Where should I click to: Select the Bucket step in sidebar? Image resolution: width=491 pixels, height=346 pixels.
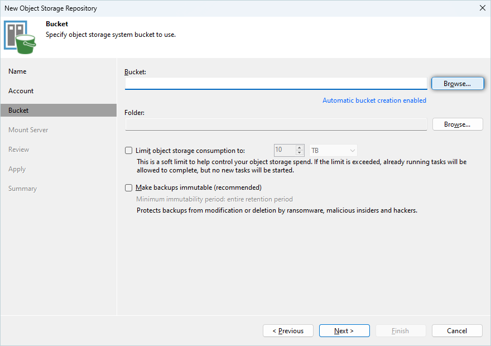click(x=18, y=110)
